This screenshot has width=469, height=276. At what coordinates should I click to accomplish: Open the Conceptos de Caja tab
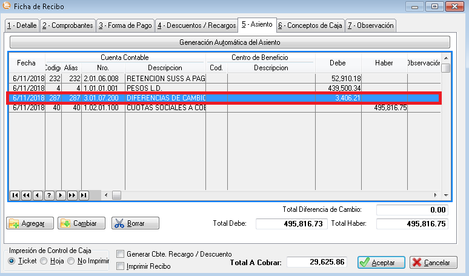point(310,25)
